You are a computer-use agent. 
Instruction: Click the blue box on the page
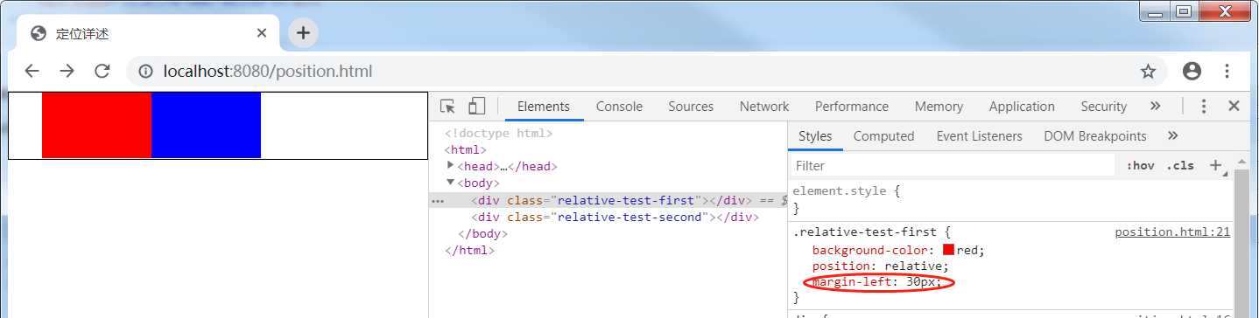coord(206,125)
